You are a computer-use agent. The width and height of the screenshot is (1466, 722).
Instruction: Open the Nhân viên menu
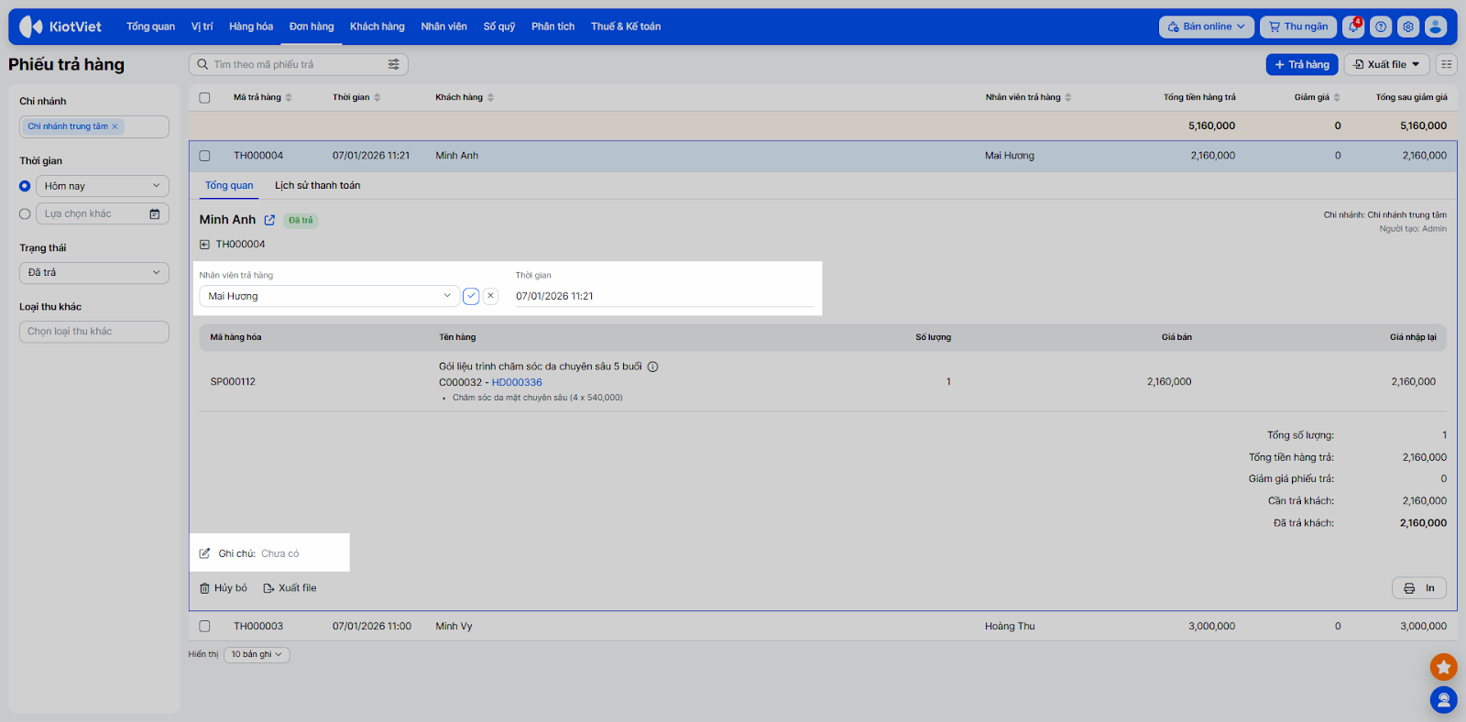click(444, 27)
